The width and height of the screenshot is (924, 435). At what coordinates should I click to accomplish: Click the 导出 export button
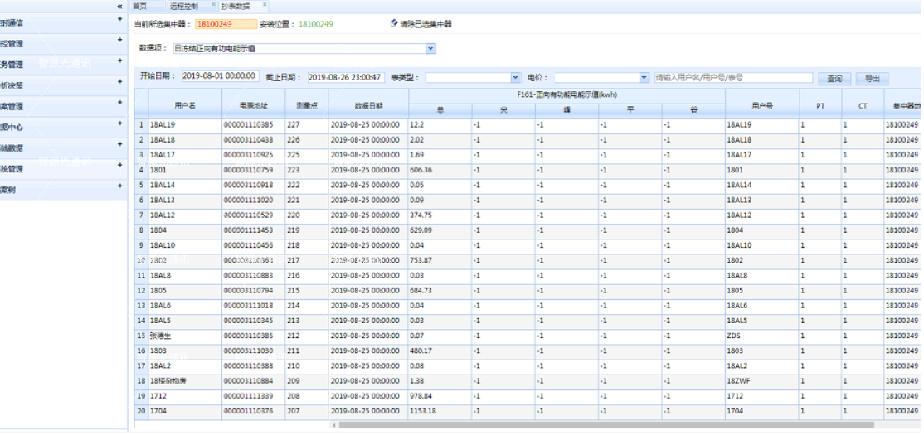coord(872,78)
